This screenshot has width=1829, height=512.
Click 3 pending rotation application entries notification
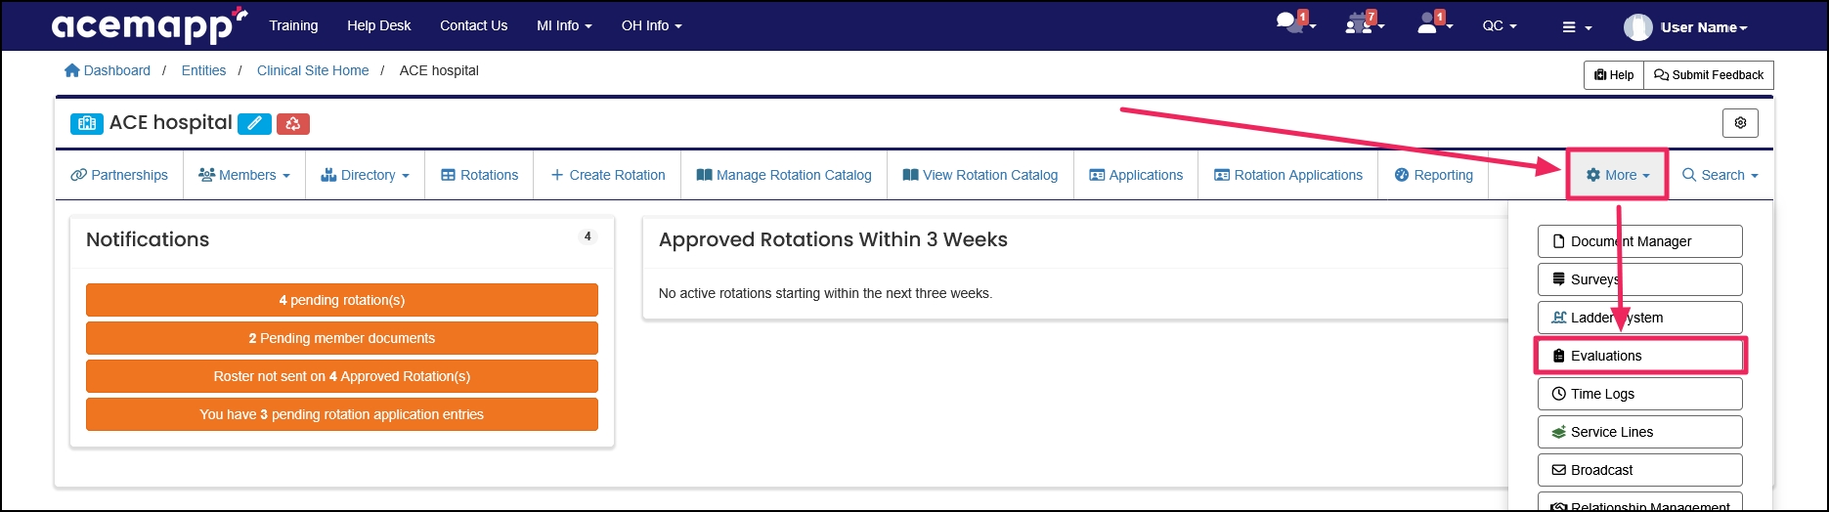click(342, 414)
